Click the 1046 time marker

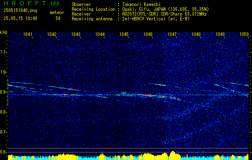tap(148, 34)
